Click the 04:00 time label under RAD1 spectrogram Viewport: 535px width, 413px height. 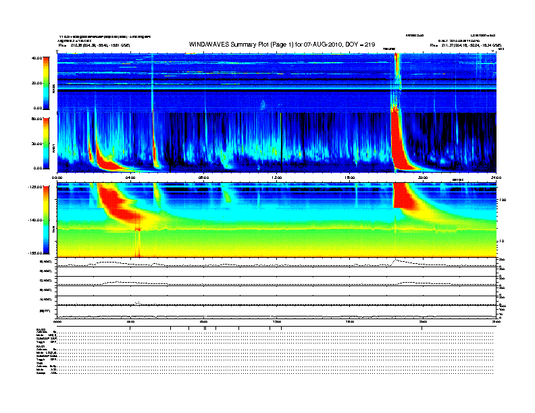(130, 177)
